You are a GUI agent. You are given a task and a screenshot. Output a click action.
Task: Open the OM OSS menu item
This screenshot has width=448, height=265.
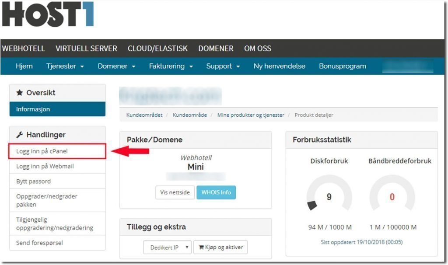pos(258,49)
